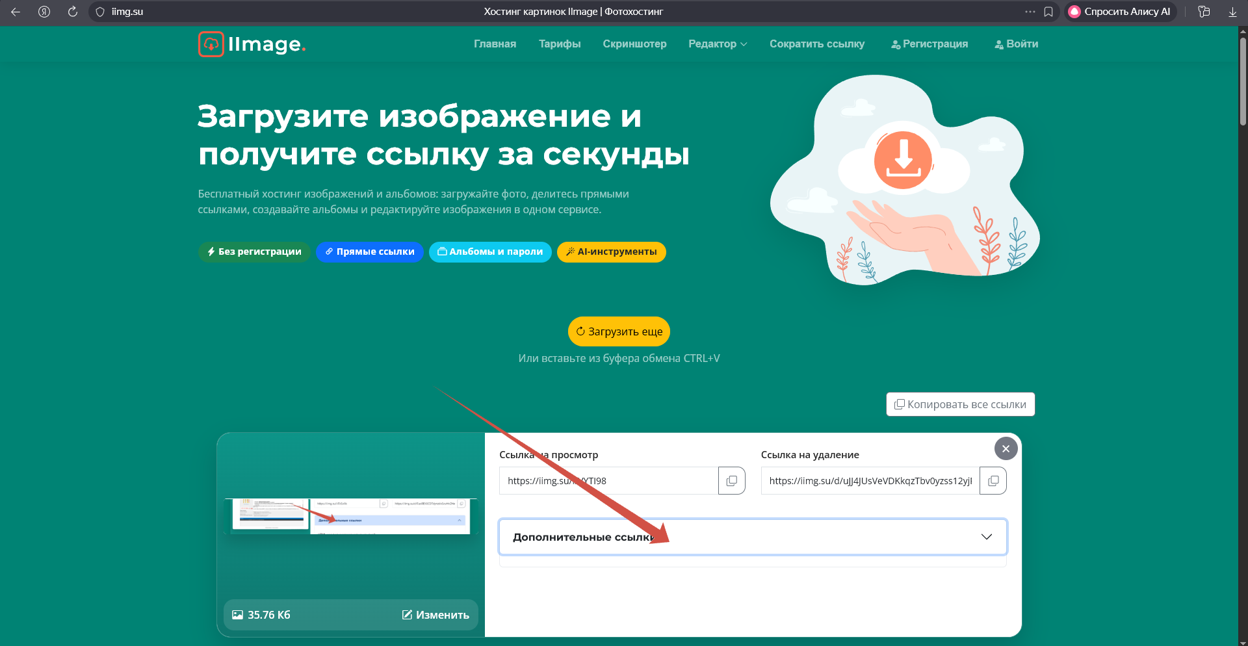Expand Дополнительные ссылки section

pos(753,537)
